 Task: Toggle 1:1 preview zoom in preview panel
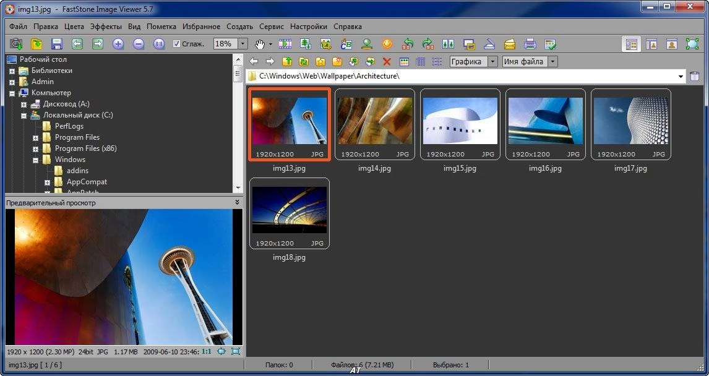(207, 351)
